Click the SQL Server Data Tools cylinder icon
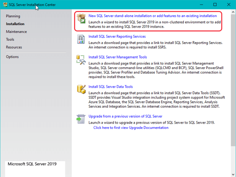This screenshot has height=177, width=236. pyautogui.click(x=81, y=89)
